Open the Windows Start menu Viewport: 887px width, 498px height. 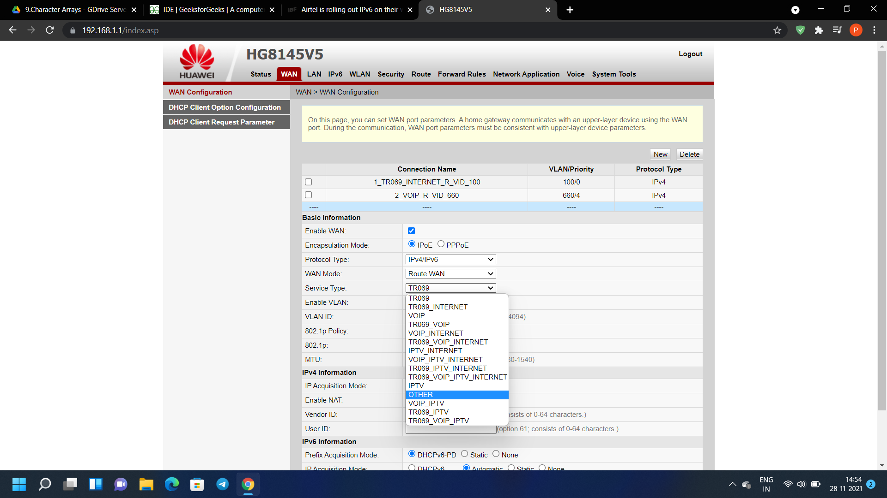point(19,484)
